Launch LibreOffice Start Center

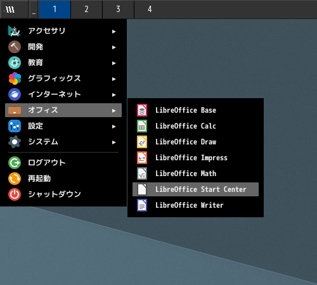coord(195,189)
